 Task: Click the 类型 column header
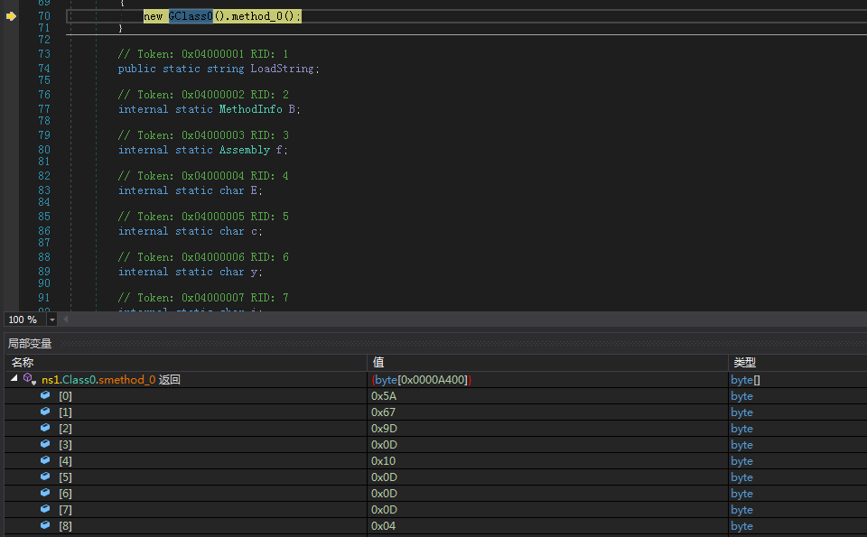pos(745,363)
